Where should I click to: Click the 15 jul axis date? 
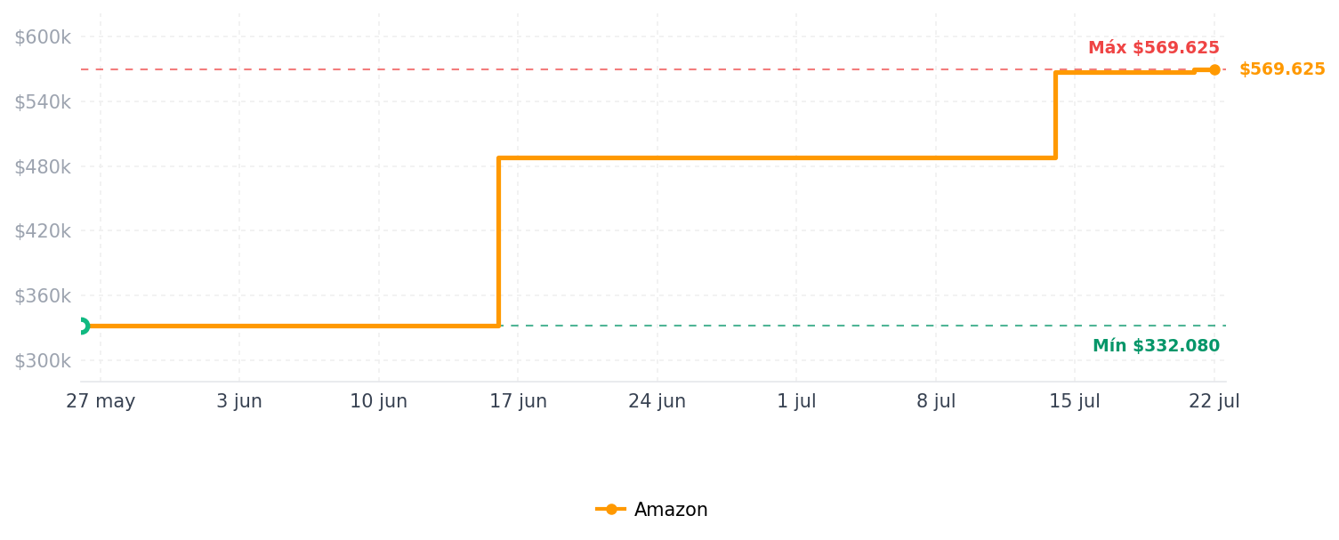point(1075,401)
